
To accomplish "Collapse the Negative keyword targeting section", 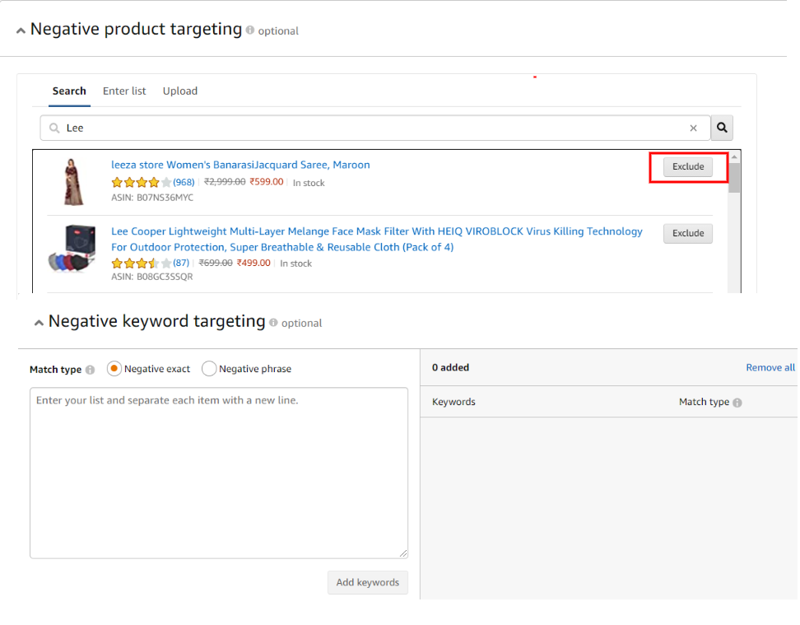I will point(39,321).
